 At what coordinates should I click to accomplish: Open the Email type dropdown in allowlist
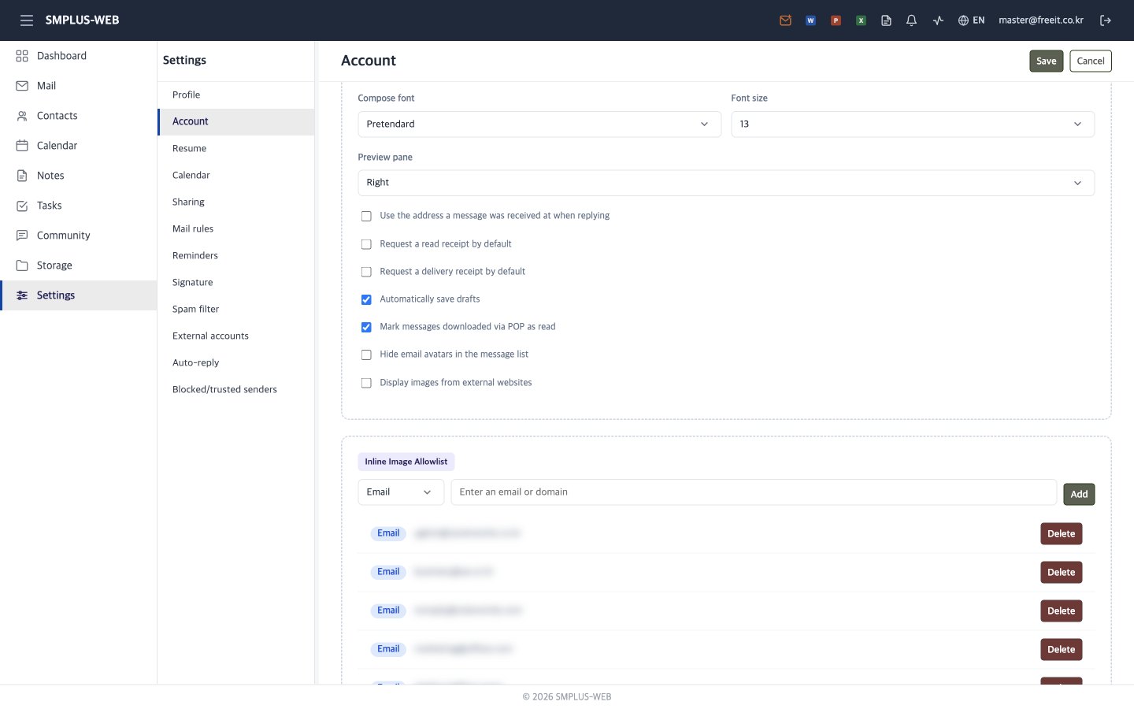[401, 492]
